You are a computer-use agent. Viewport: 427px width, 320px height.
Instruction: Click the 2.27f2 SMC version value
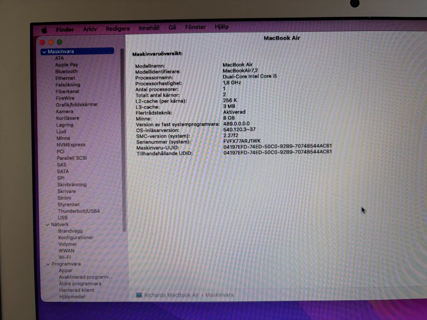[231, 135]
